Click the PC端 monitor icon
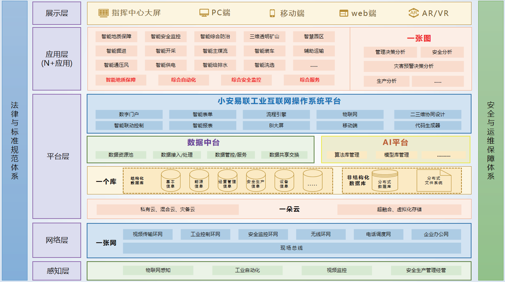 coord(204,13)
